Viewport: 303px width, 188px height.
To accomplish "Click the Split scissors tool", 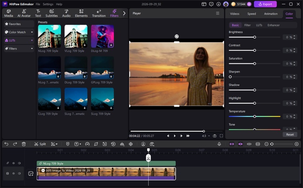I will 40,144.
